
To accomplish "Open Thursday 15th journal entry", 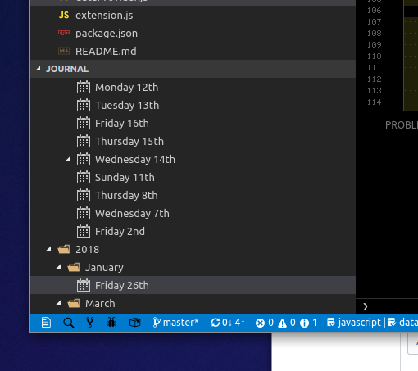I will pyautogui.click(x=193, y=142).
